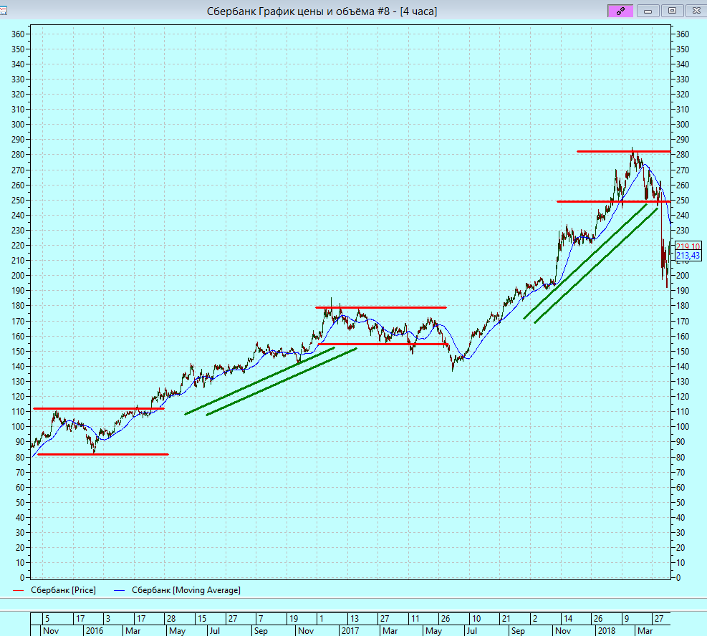Screen dimensions: 707x636
Task: Click the day label 13 on time axis
Action: pos(355,618)
